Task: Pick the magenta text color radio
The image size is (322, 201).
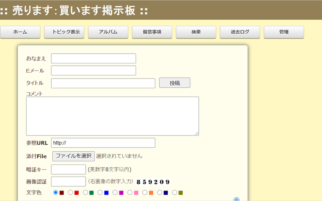Action: (x=116, y=193)
